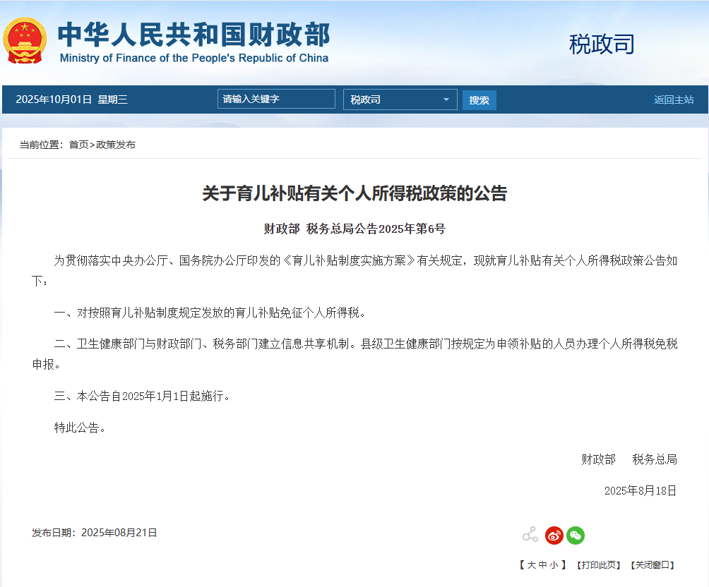Navigate to 首页 in breadcrumb
Viewport: 709px width, 587px height.
pyautogui.click(x=78, y=145)
